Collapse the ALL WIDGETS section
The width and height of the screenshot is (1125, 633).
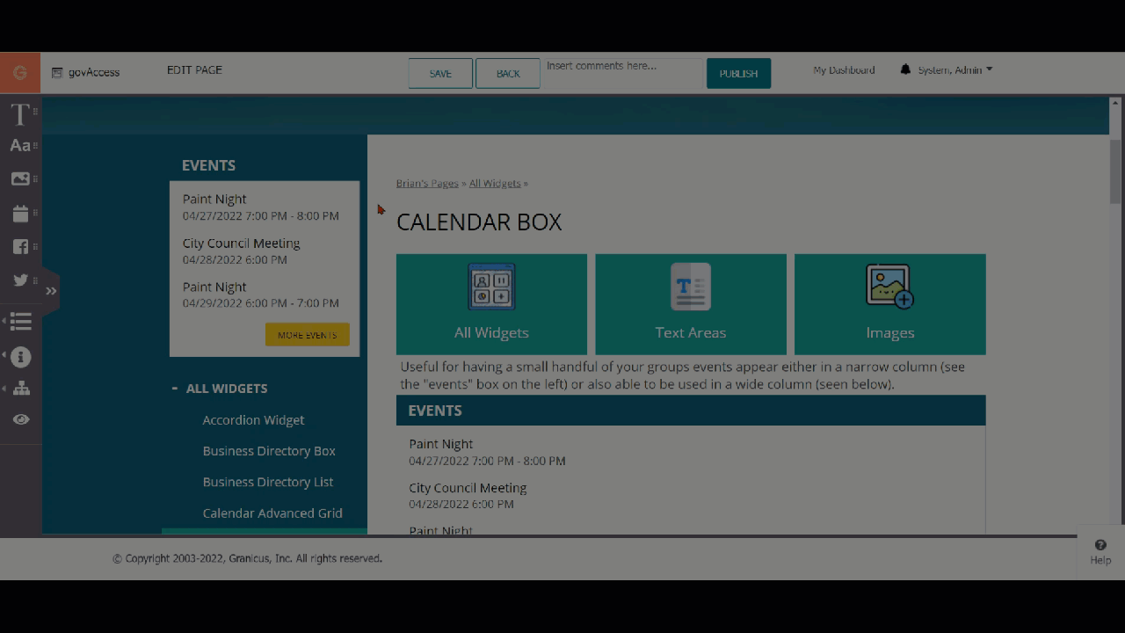click(x=173, y=388)
